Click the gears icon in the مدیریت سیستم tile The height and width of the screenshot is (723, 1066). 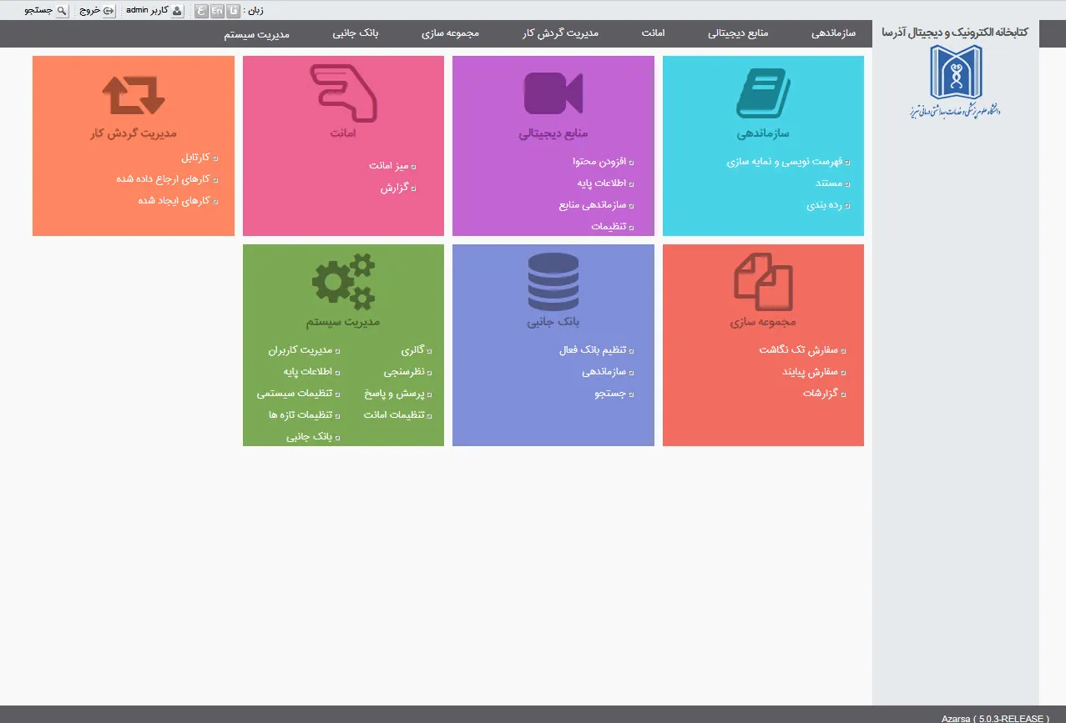pos(343,281)
